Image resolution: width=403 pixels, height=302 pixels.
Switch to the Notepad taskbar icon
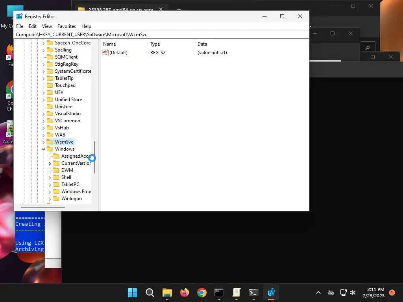237,293
